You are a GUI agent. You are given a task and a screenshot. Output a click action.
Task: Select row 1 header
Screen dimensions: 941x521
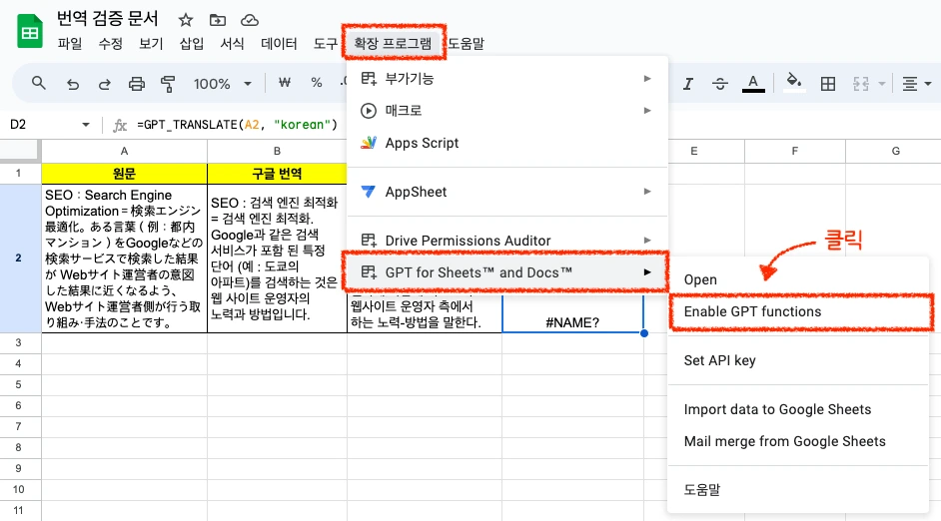pos(19,174)
